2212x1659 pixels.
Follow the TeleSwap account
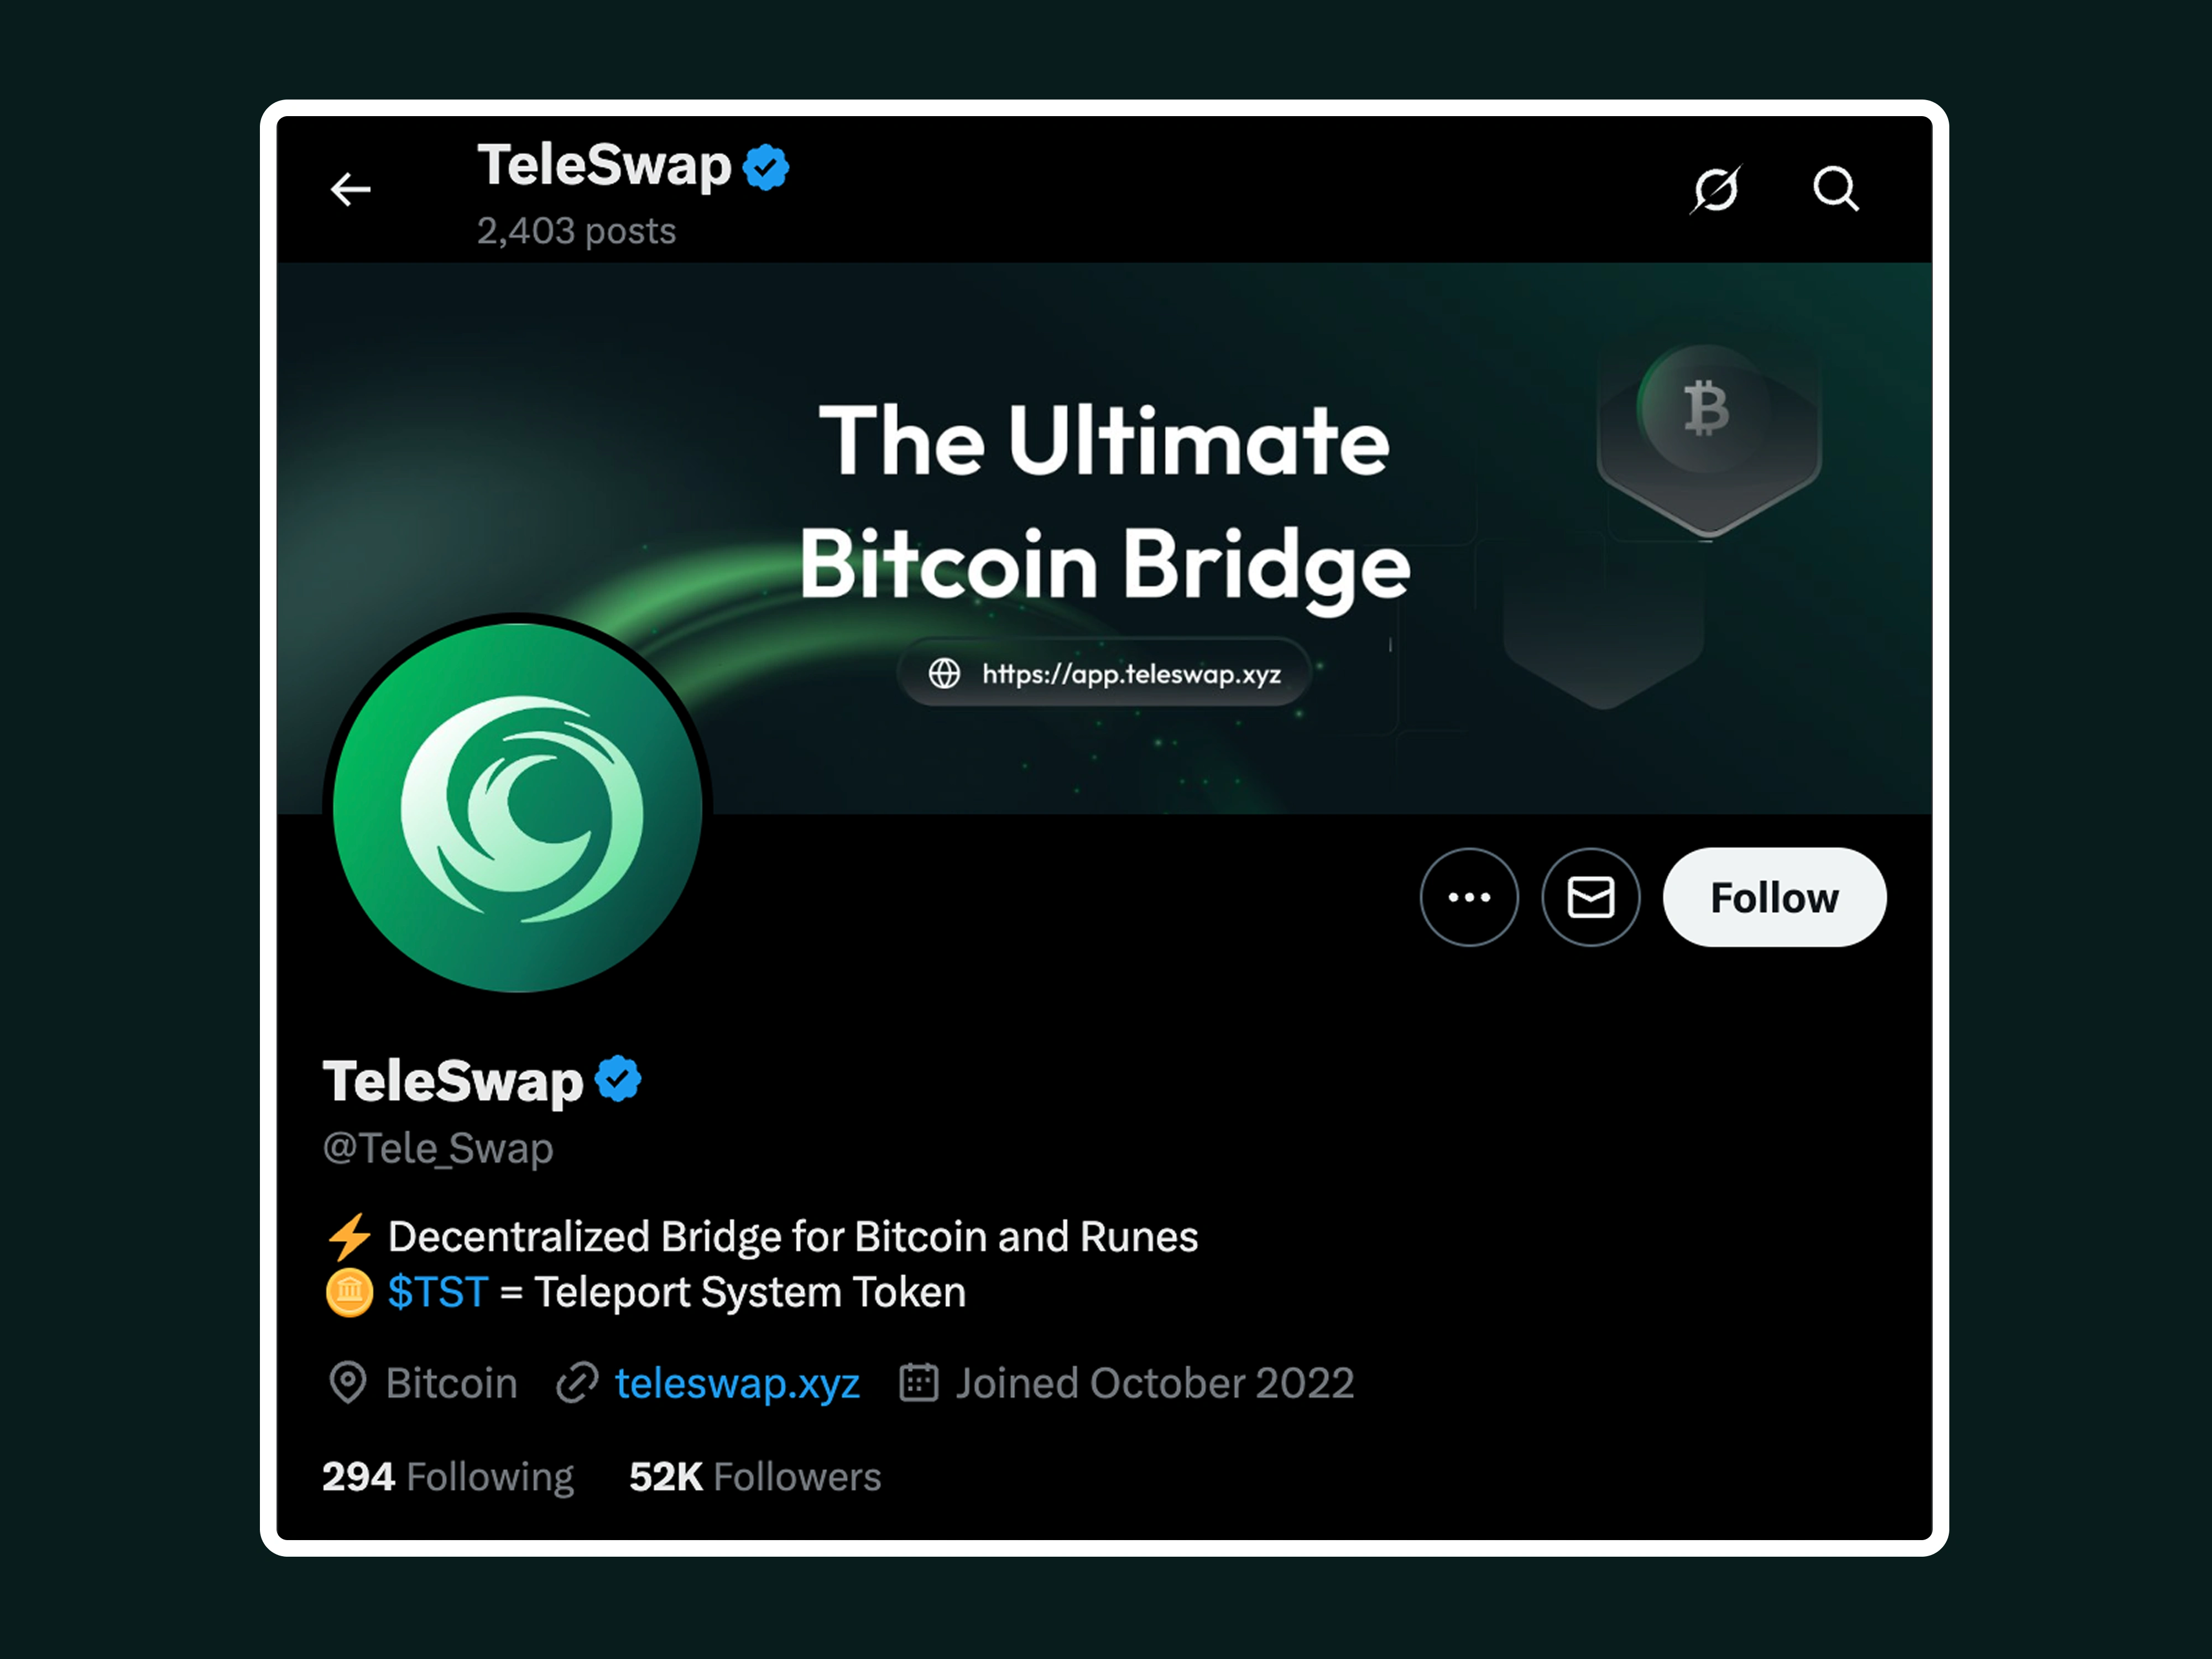(1775, 897)
